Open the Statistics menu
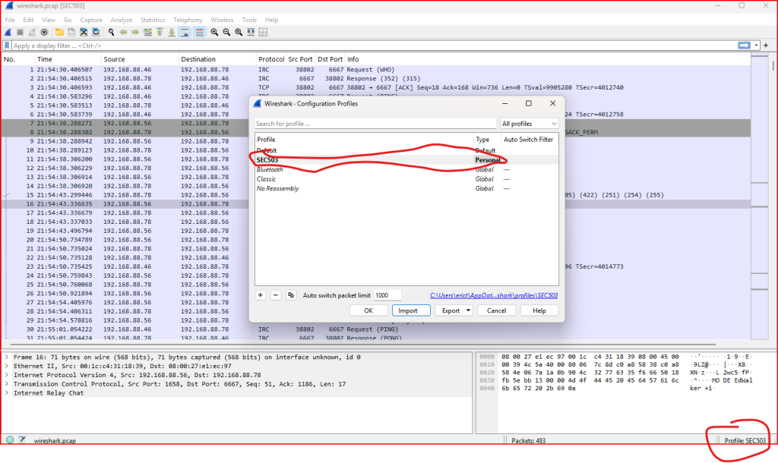778x463 pixels. point(153,20)
